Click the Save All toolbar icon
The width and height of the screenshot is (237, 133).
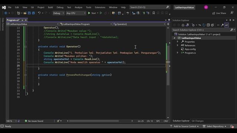pos(33,13)
